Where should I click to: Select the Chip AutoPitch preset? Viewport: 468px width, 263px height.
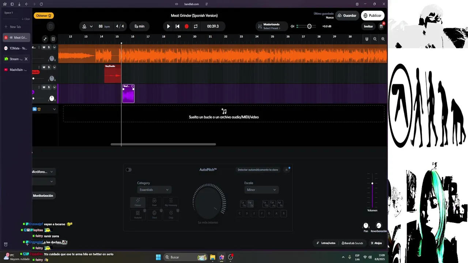tap(171, 214)
